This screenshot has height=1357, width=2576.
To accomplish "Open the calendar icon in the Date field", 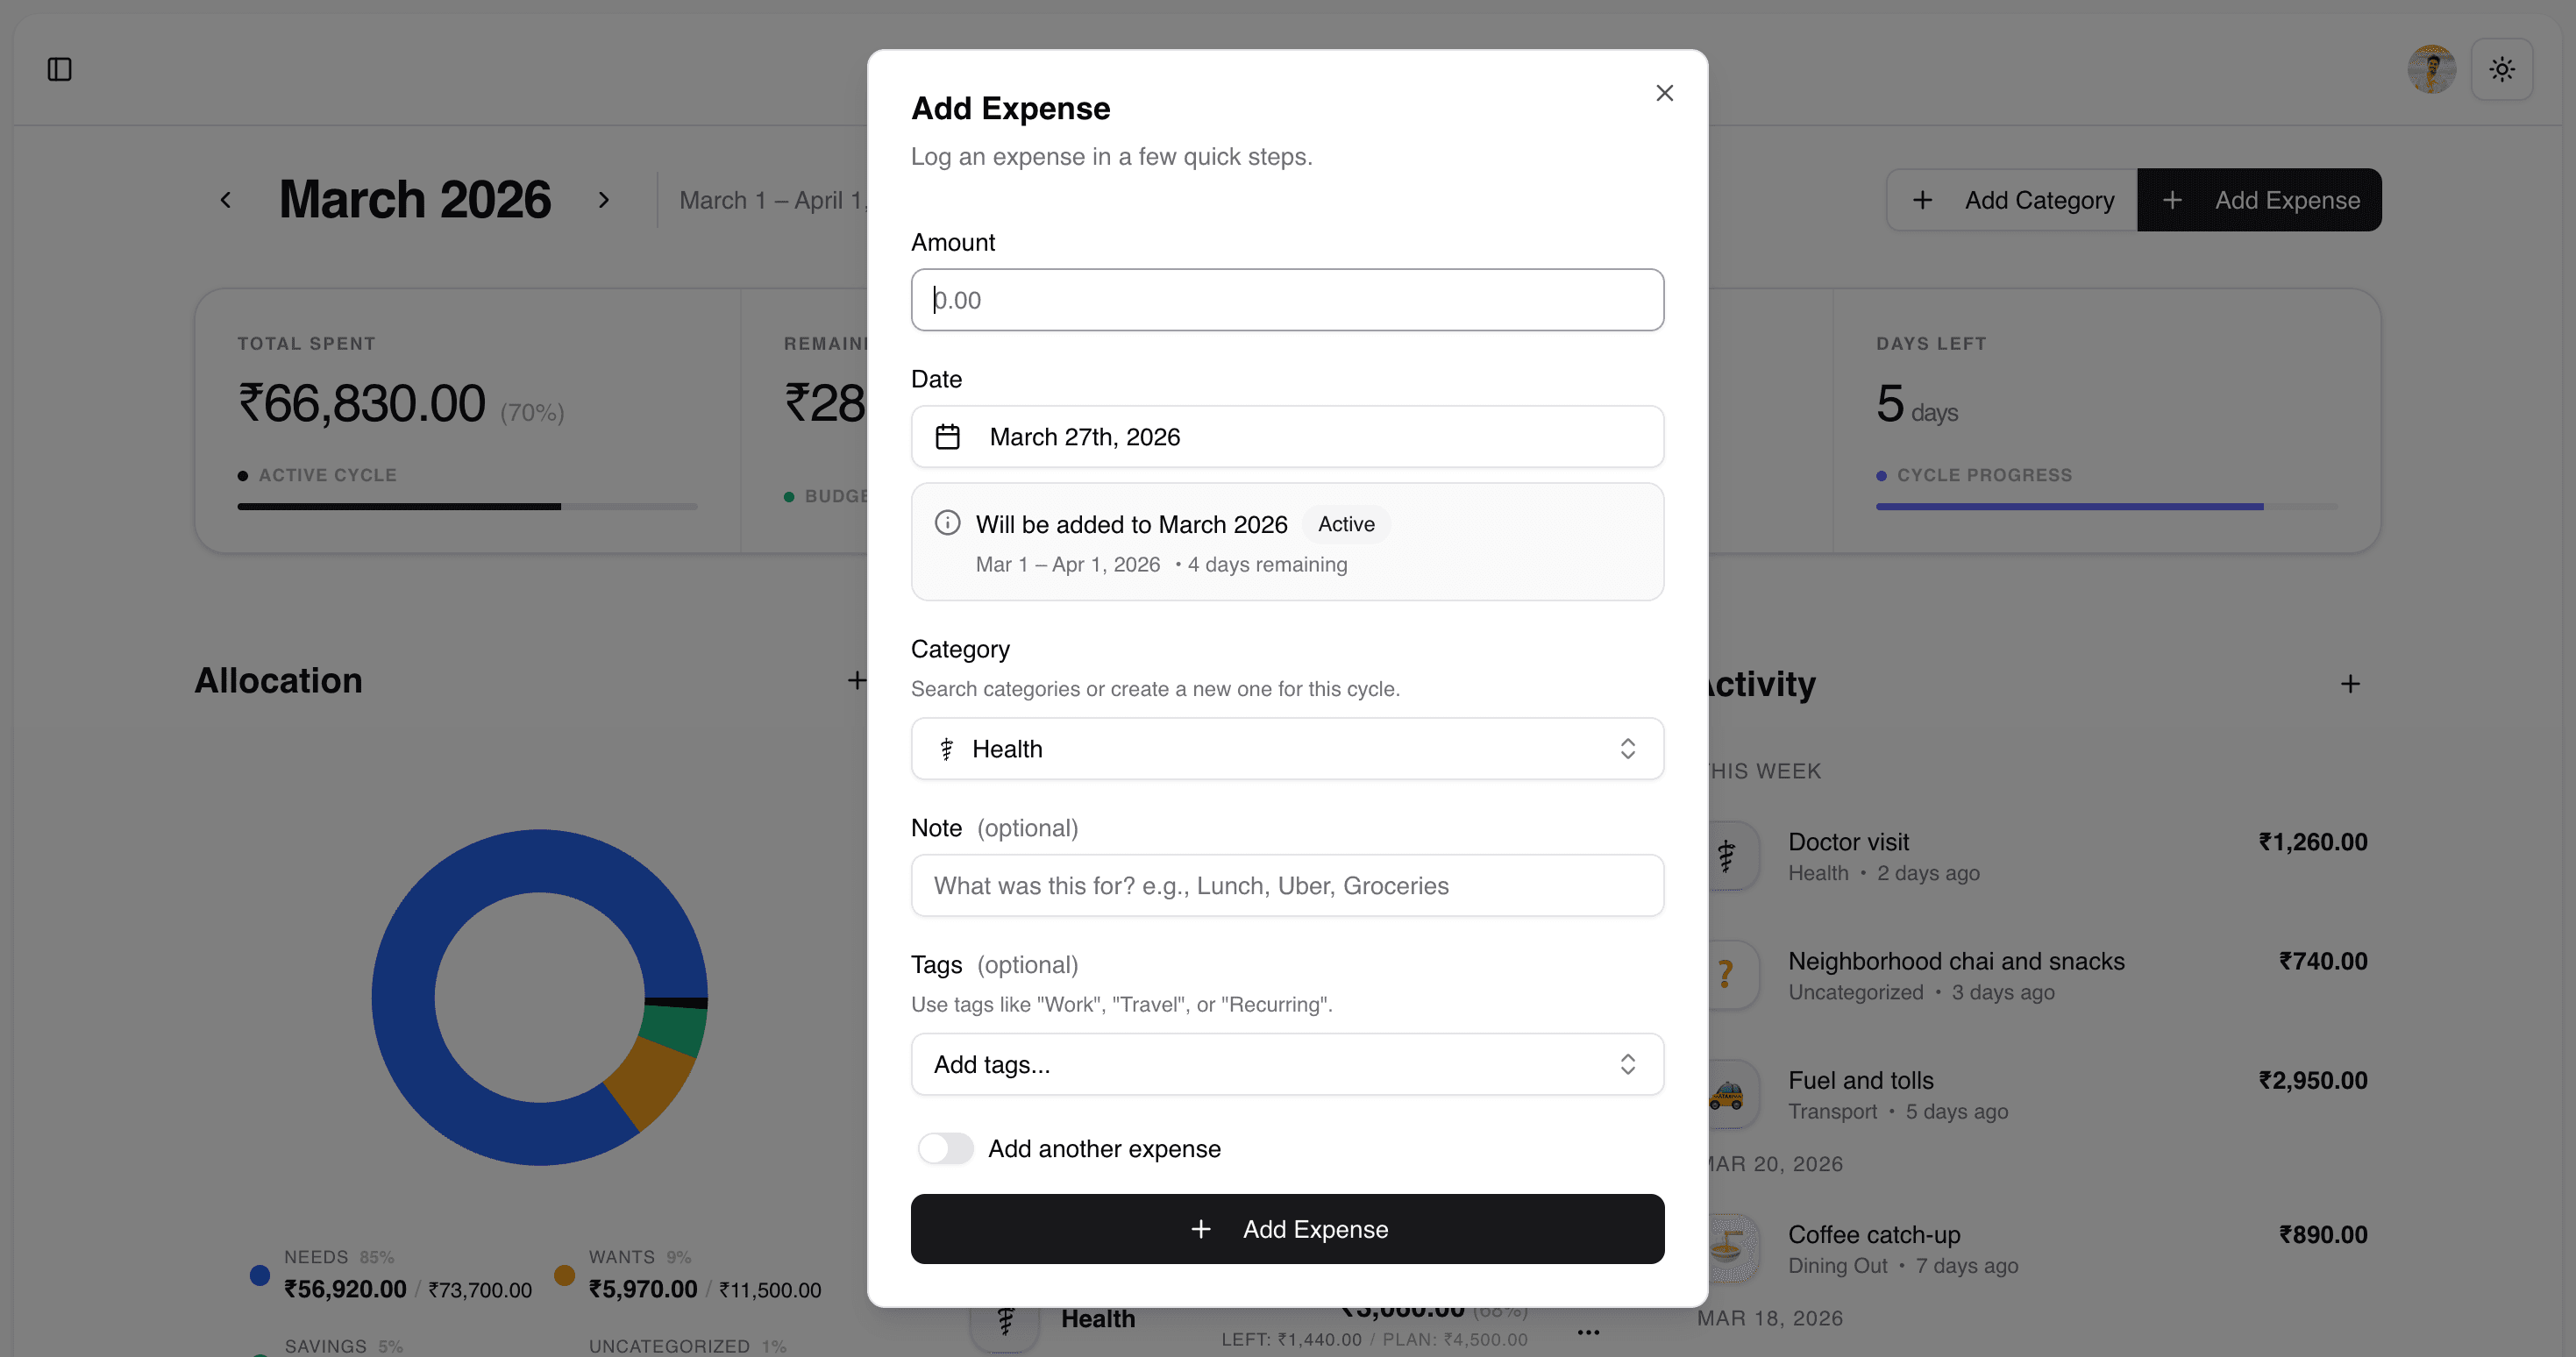I will pos(947,436).
